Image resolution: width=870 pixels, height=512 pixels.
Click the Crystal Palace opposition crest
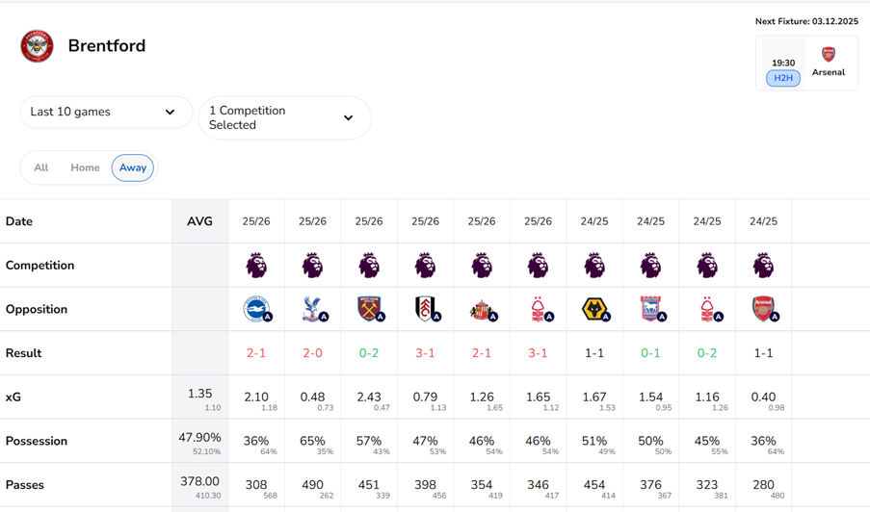pyautogui.click(x=312, y=309)
